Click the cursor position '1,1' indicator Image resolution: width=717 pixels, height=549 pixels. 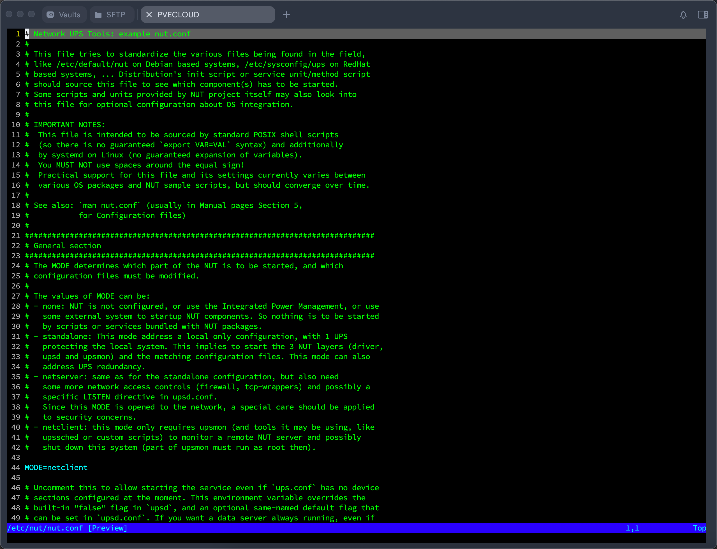[x=632, y=528]
